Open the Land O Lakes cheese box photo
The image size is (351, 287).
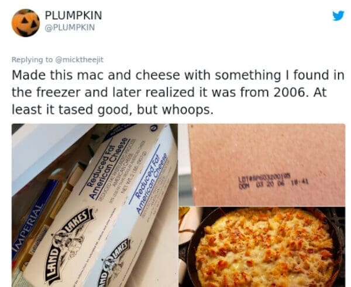click(95, 205)
